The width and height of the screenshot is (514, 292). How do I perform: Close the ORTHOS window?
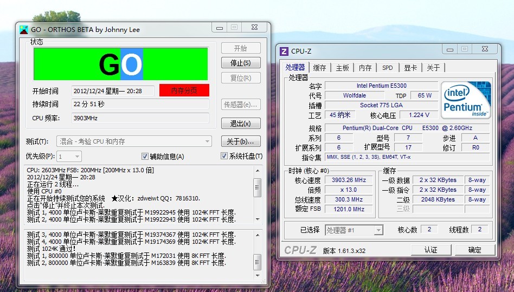pos(255,28)
